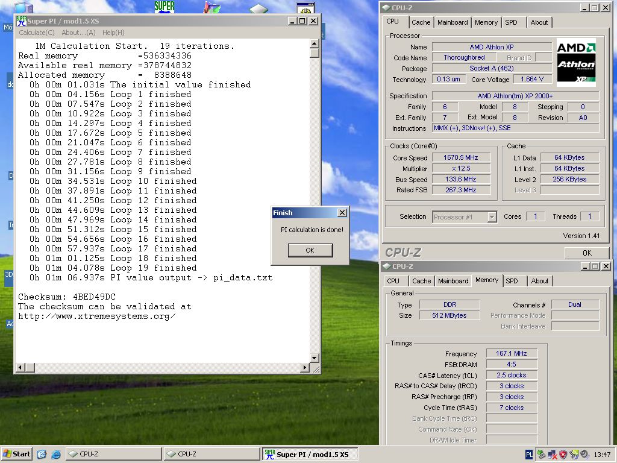
Task: Launch Internet Explorer from quick launch
Action: (55, 454)
